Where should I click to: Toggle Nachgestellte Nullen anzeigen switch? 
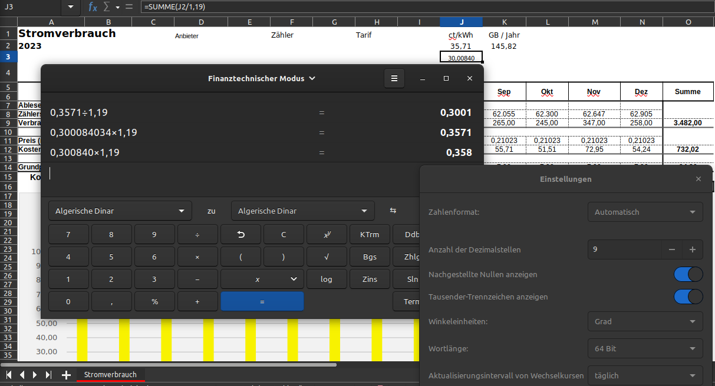click(688, 274)
